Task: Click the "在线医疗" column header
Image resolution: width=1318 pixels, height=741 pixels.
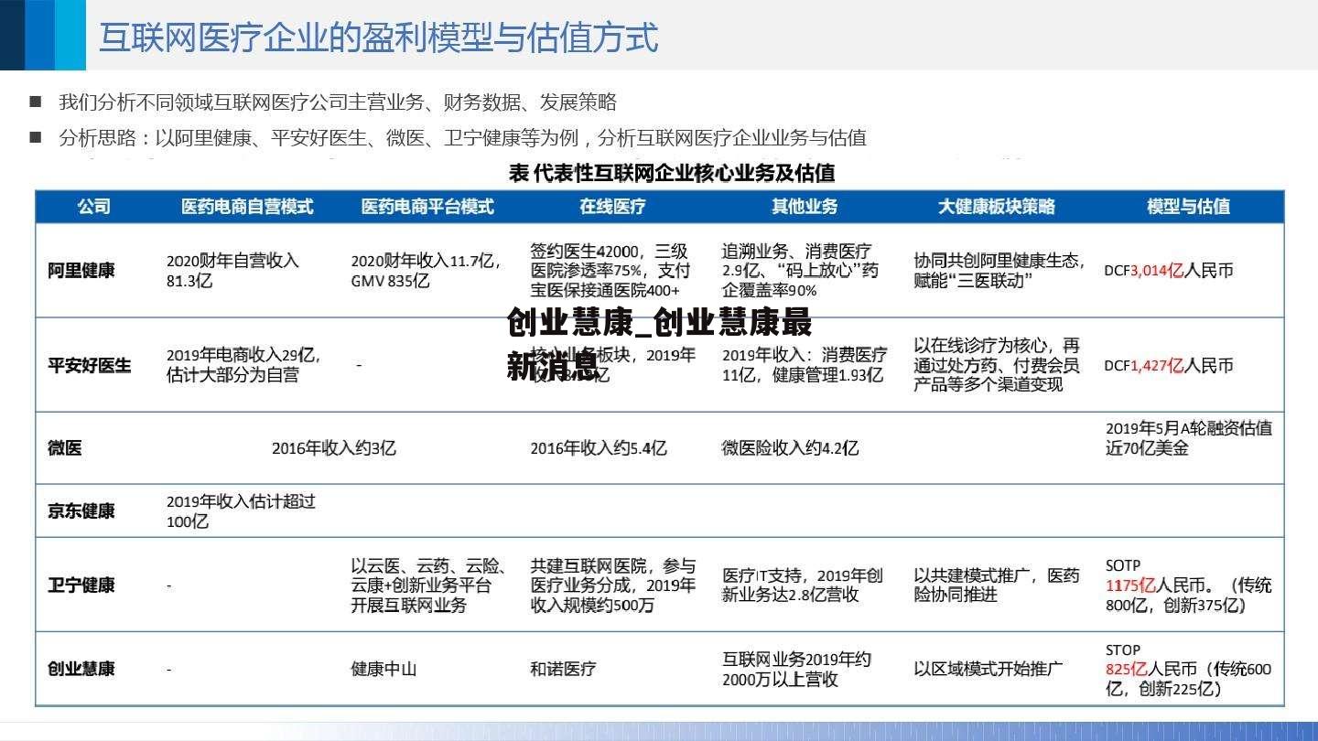Action: pos(612,207)
